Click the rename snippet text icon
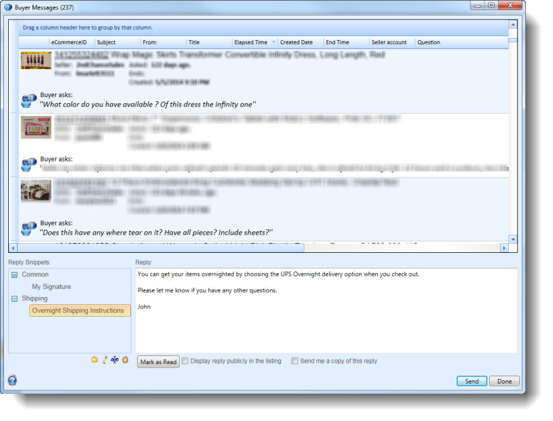 tap(115, 359)
